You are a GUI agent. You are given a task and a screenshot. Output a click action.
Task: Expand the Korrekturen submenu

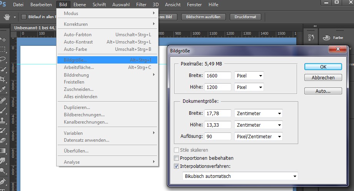tap(107, 24)
